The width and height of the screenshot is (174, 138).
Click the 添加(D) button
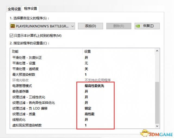[90, 26]
